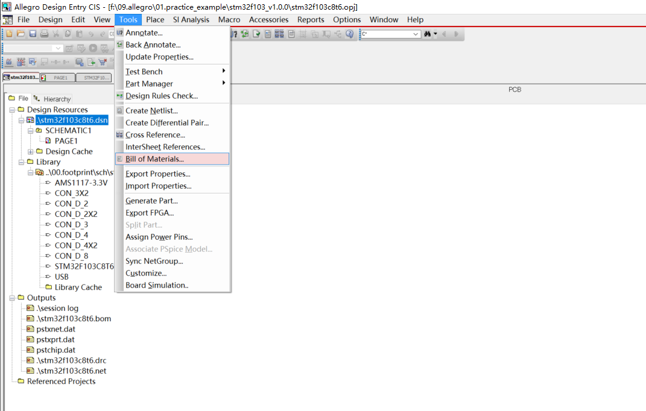
Task: Switch to the PAGE1 tab
Action: pos(58,77)
